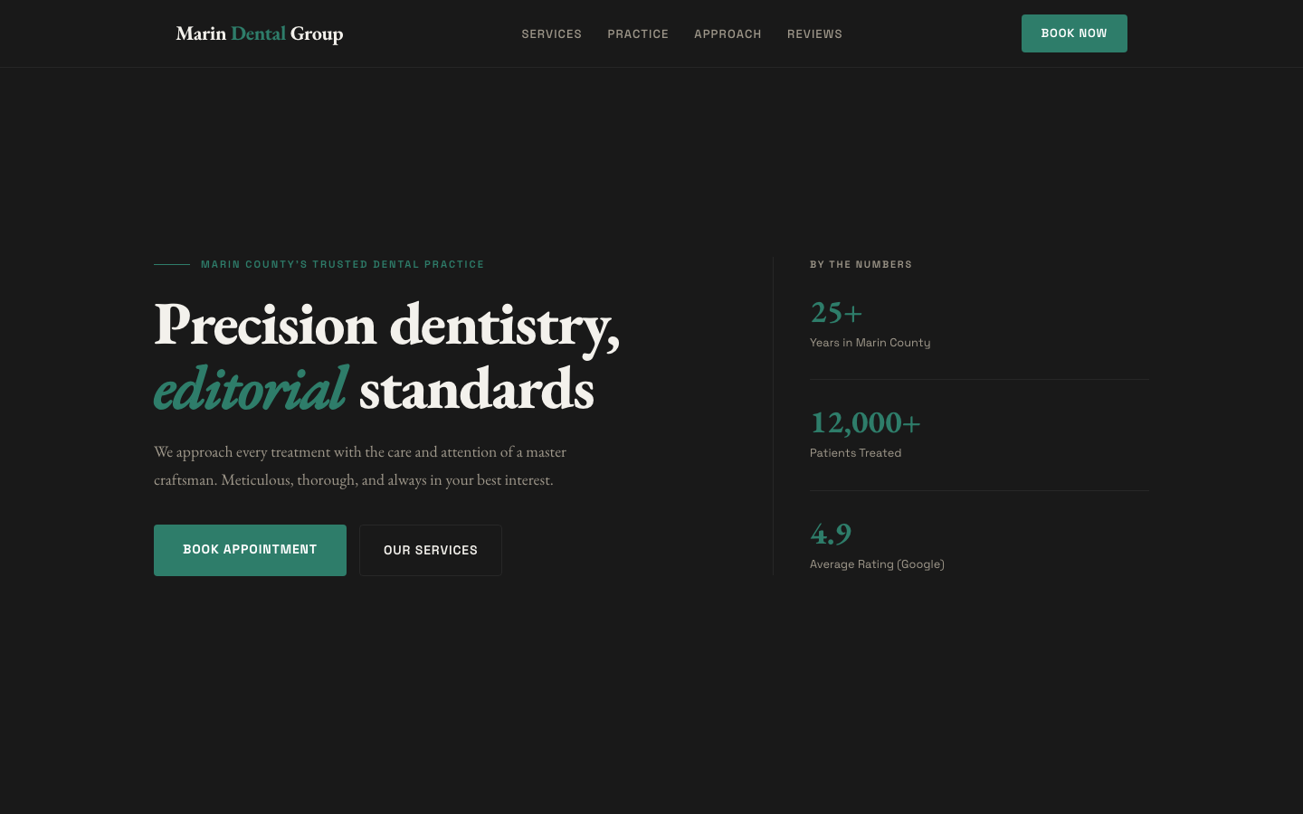Click the trusted dental practice eyebrow text
The height and width of the screenshot is (814, 1303).
[x=342, y=264]
